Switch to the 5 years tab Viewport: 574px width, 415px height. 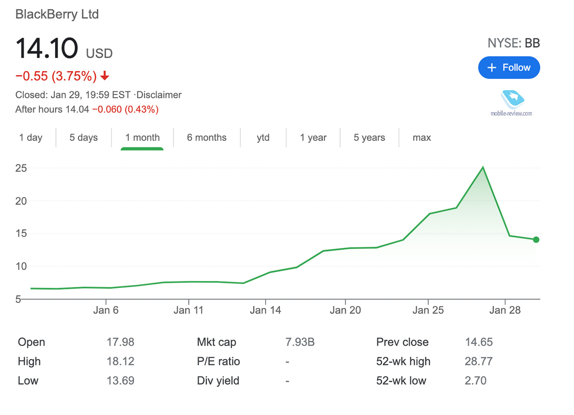click(x=369, y=138)
